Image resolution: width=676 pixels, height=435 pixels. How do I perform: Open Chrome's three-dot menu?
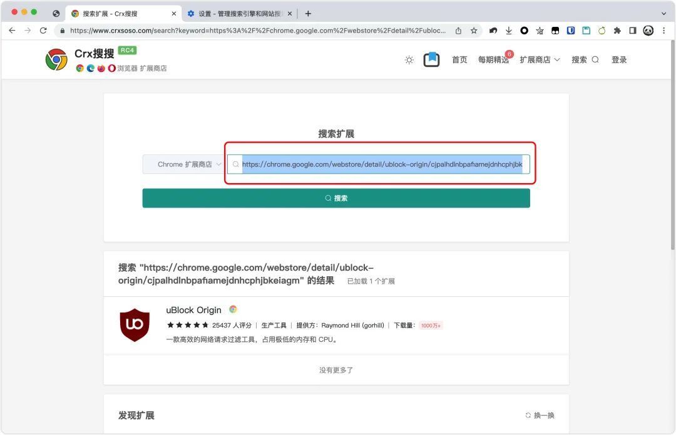(x=664, y=31)
